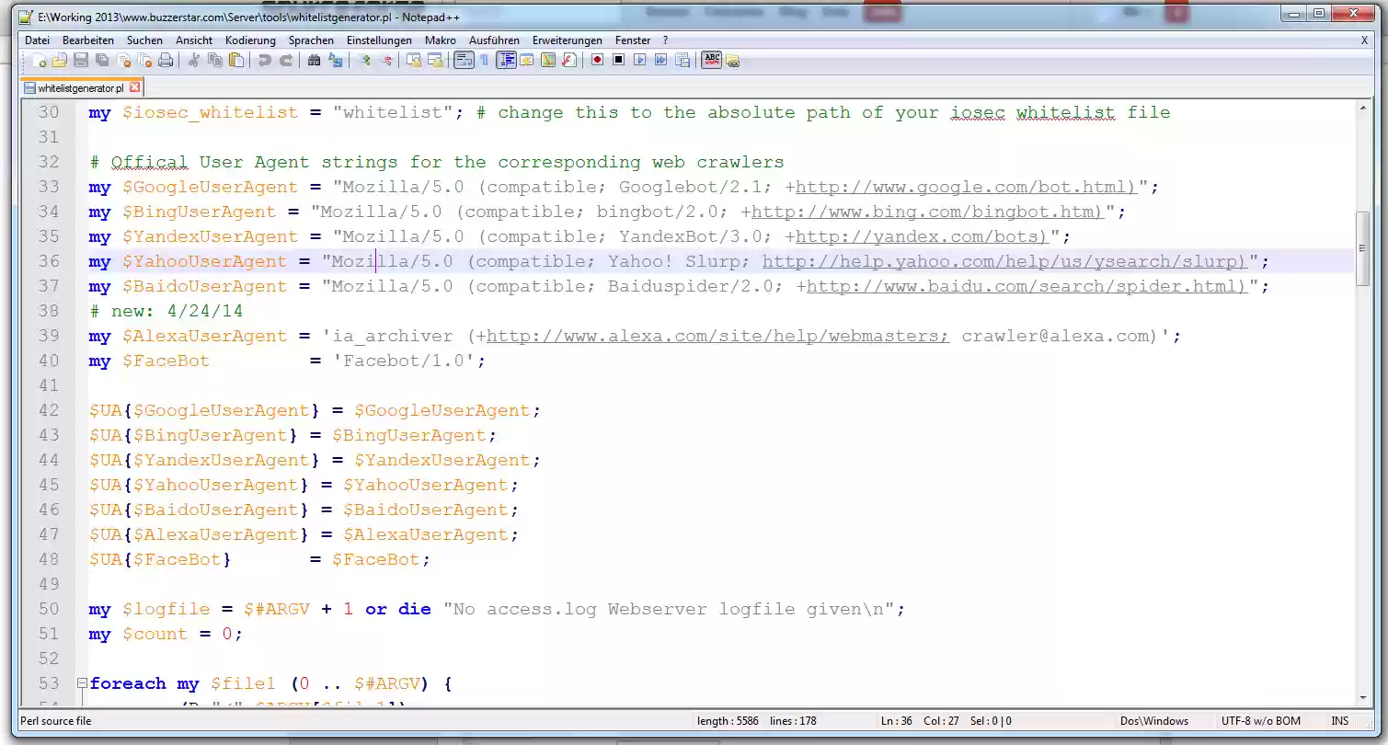Open the Ausführen menu
The height and width of the screenshot is (745, 1388).
pyautogui.click(x=494, y=40)
